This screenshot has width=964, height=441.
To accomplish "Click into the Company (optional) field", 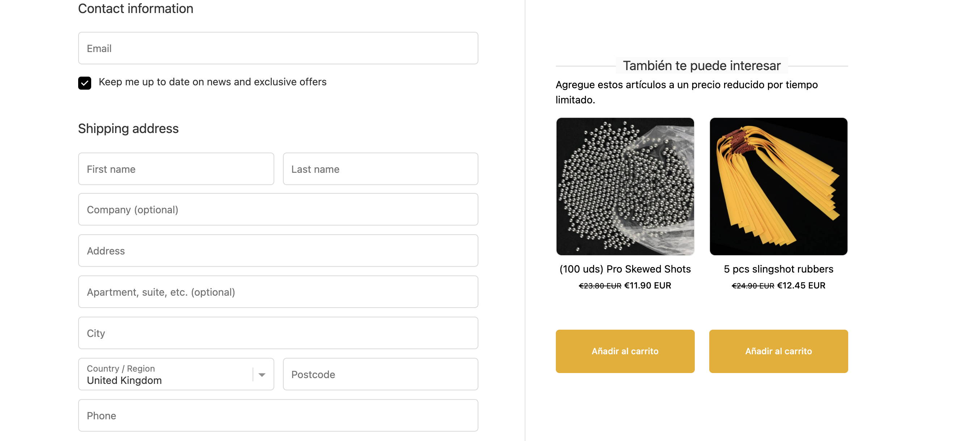I will click(278, 209).
